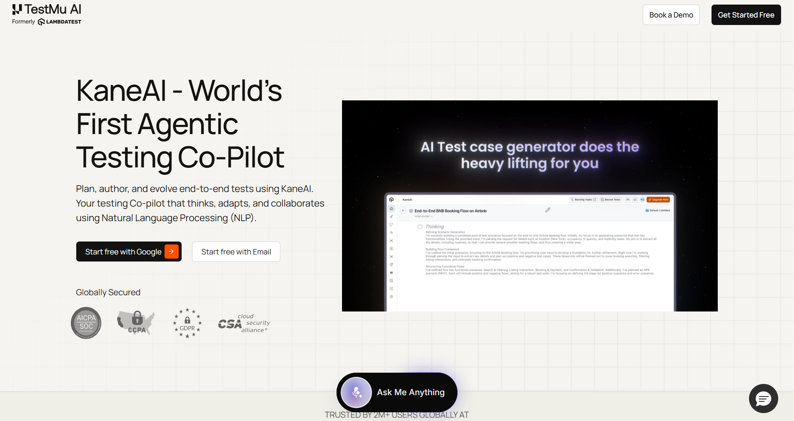This screenshot has width=794, height=421.
Task: Sign up via Start free with Google
Action: 129,252
